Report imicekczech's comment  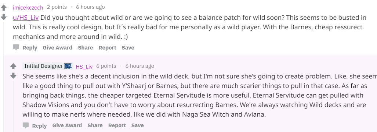click(x=107, y=48)
